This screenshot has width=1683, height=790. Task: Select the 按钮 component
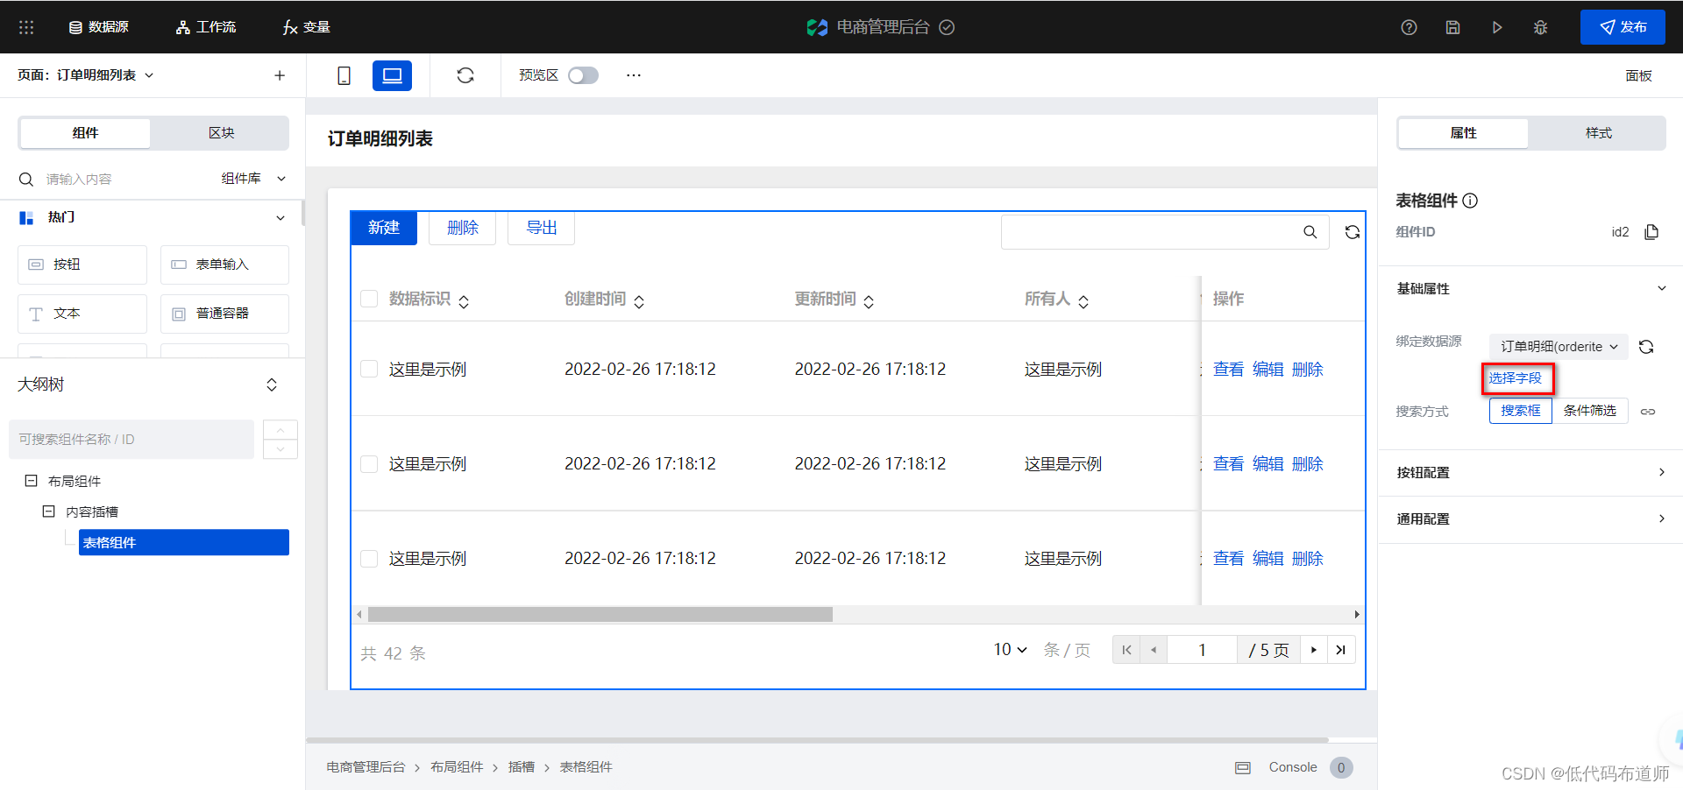pyautogui.click(x=82, y=265)
